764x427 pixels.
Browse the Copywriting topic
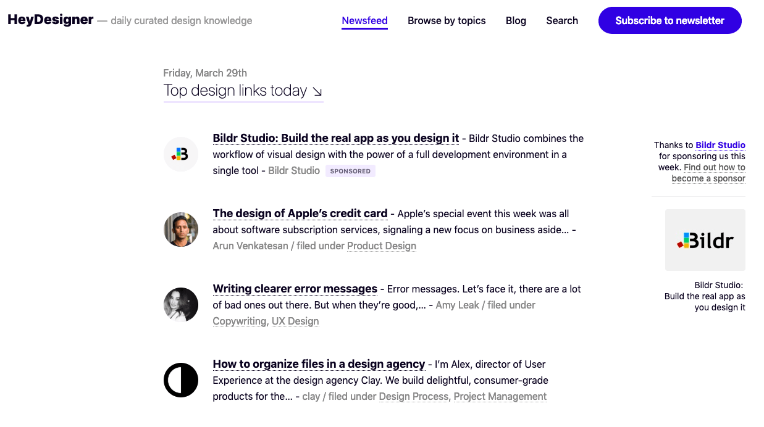pos(240,321)
